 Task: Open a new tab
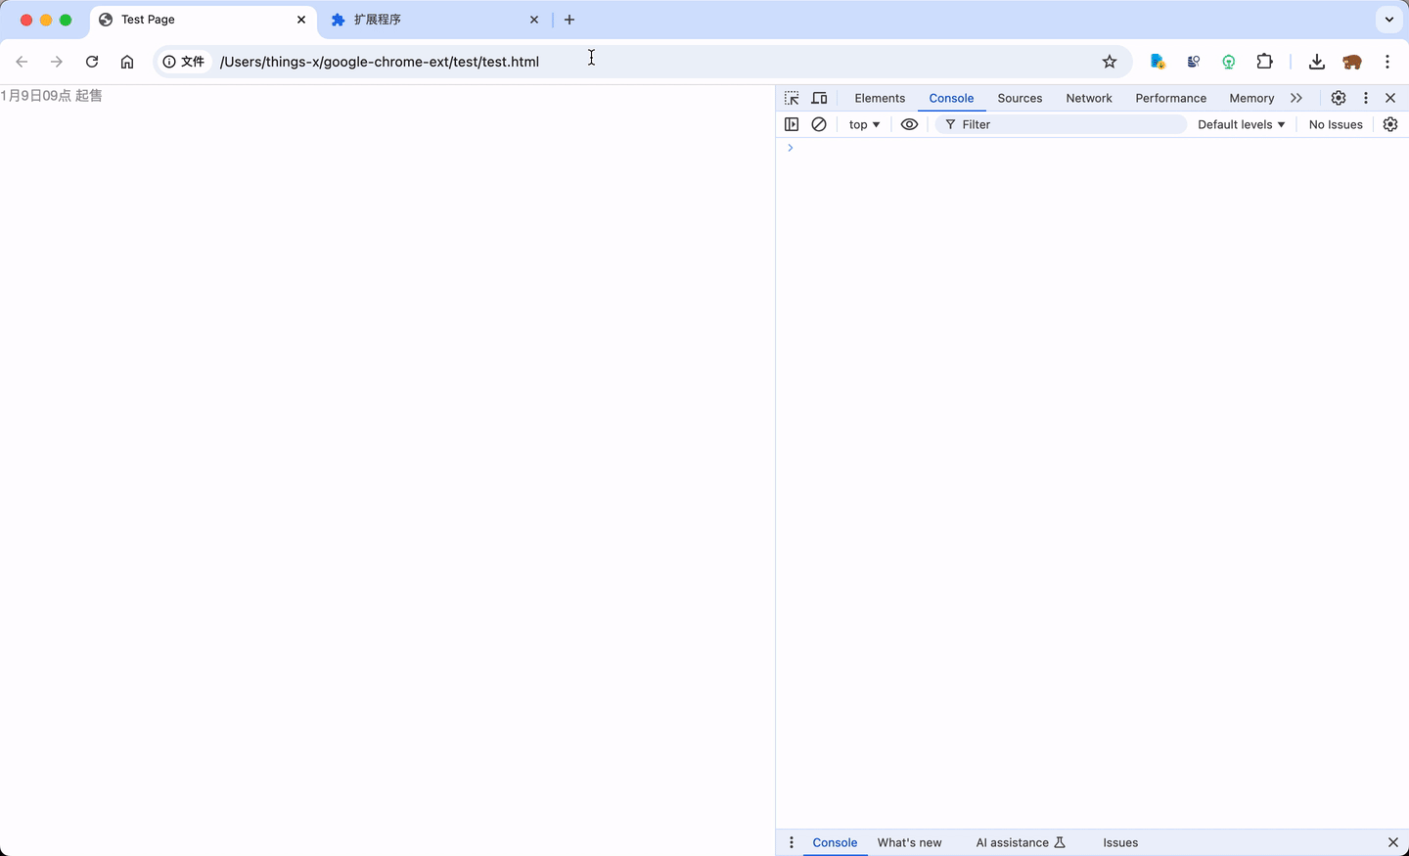coord(569,20)
